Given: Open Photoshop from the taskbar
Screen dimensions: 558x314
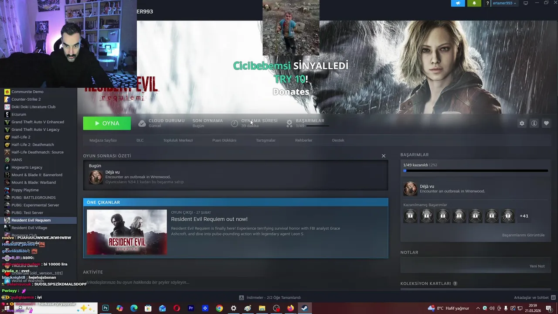Looking at the screenshot, I should 105,308.
